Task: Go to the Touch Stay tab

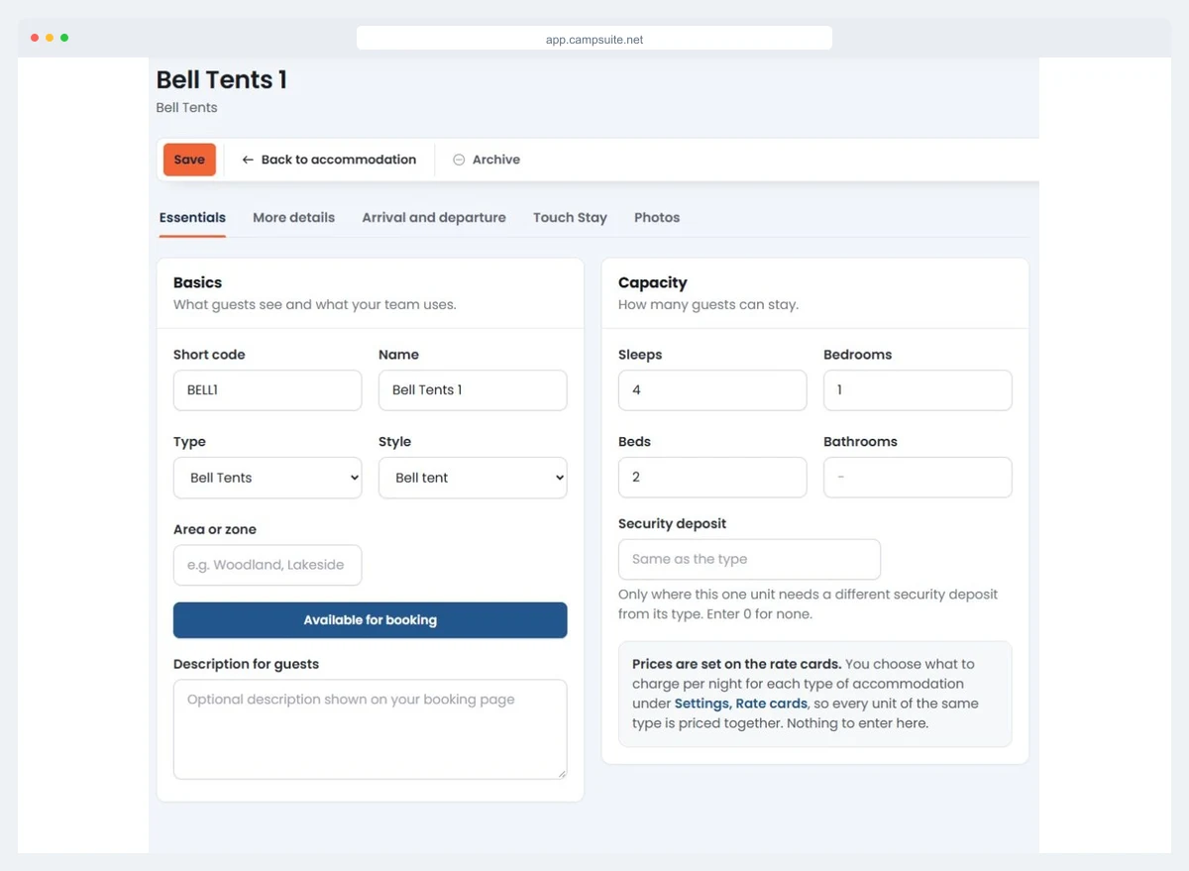Action: click(570, 217)
